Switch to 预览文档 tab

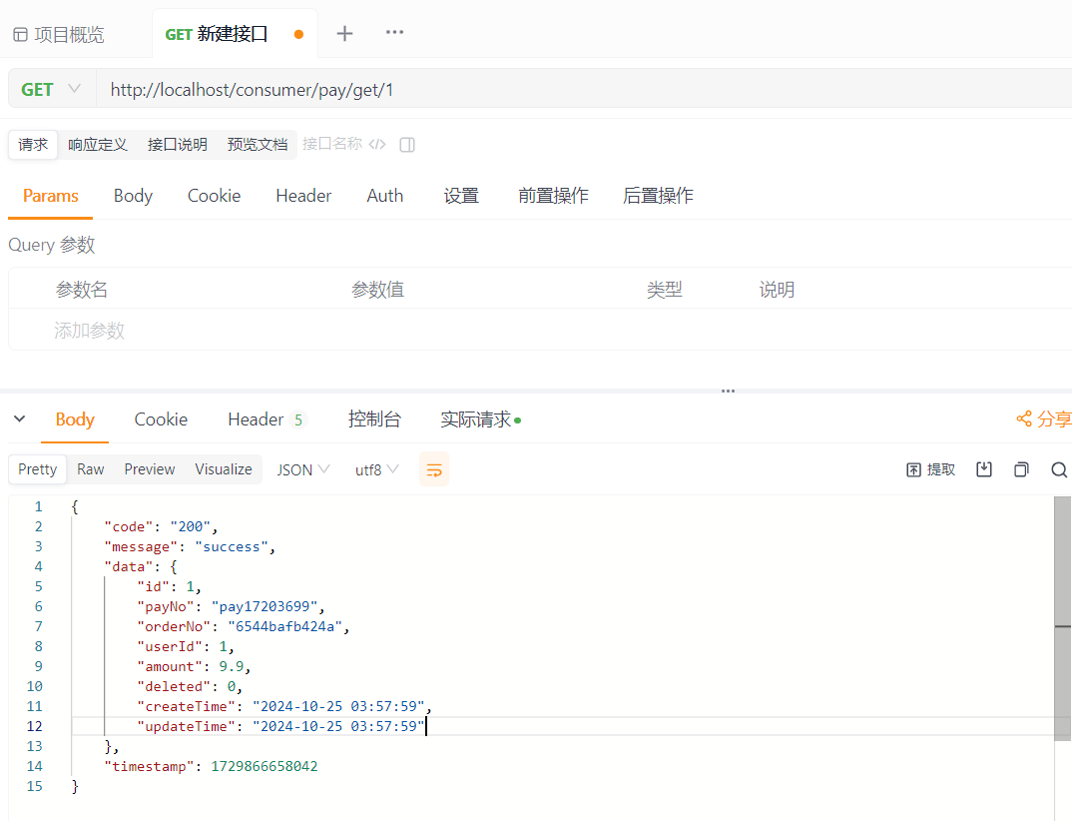[x=258, y=145]
